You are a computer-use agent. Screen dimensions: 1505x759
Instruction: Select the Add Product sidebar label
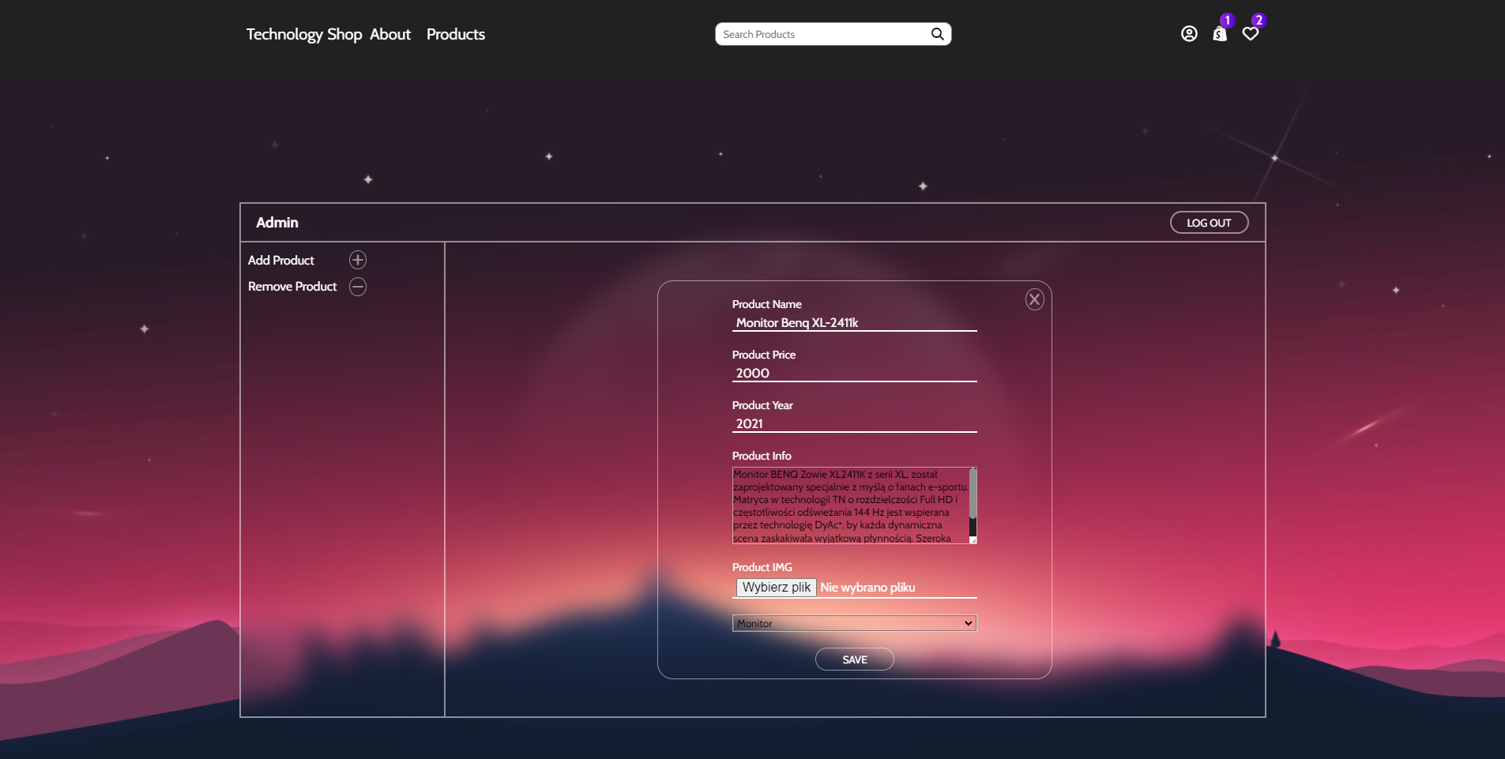[x=281, y=260]
